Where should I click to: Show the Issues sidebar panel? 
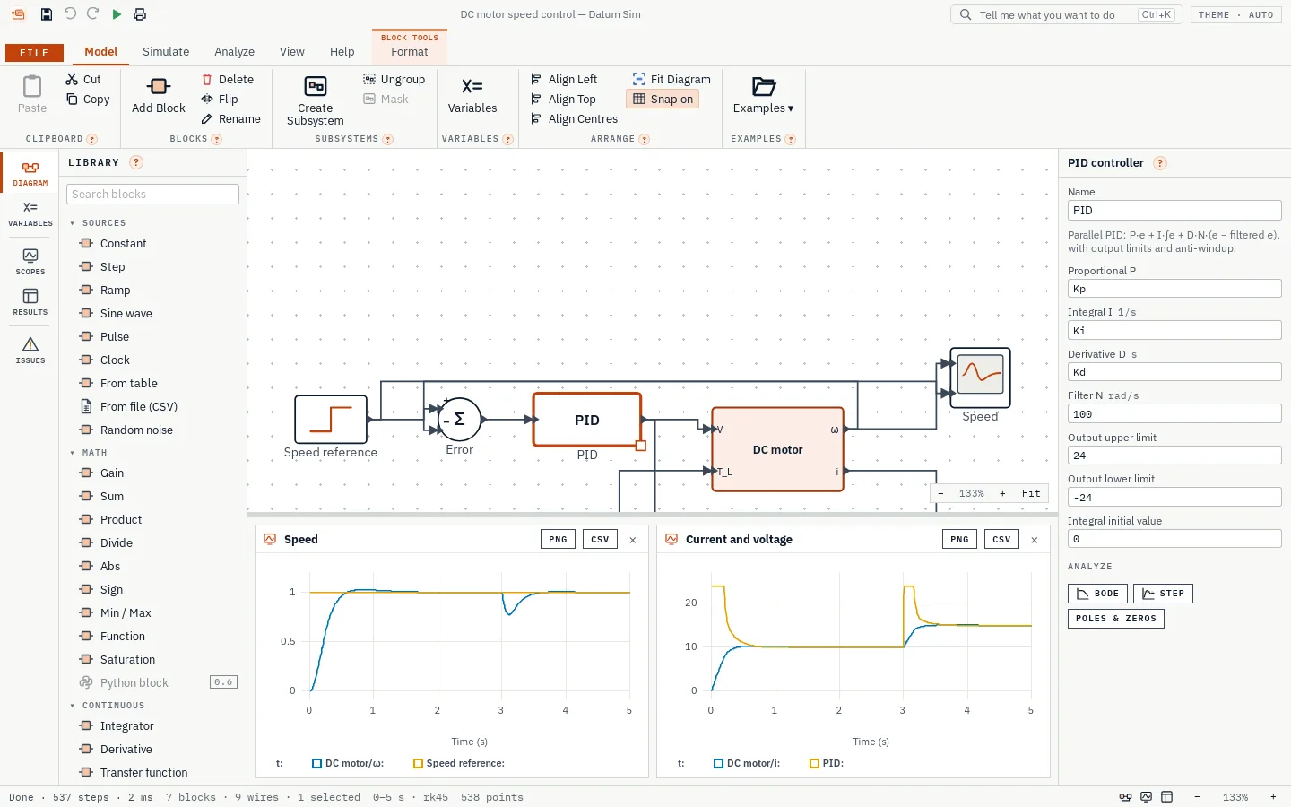(30, 351)
